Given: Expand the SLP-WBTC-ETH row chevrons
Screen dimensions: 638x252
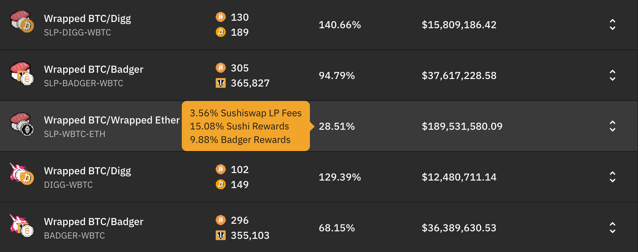Looking at the screenshot, I should pyautogui.click(x=612, y=126).
